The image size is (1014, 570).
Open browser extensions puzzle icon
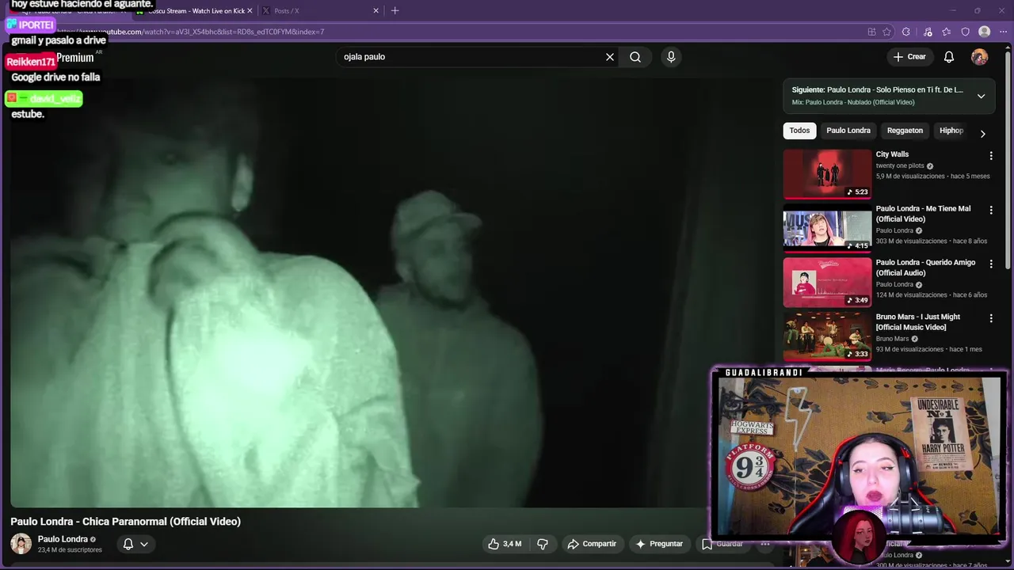point(906,32)
